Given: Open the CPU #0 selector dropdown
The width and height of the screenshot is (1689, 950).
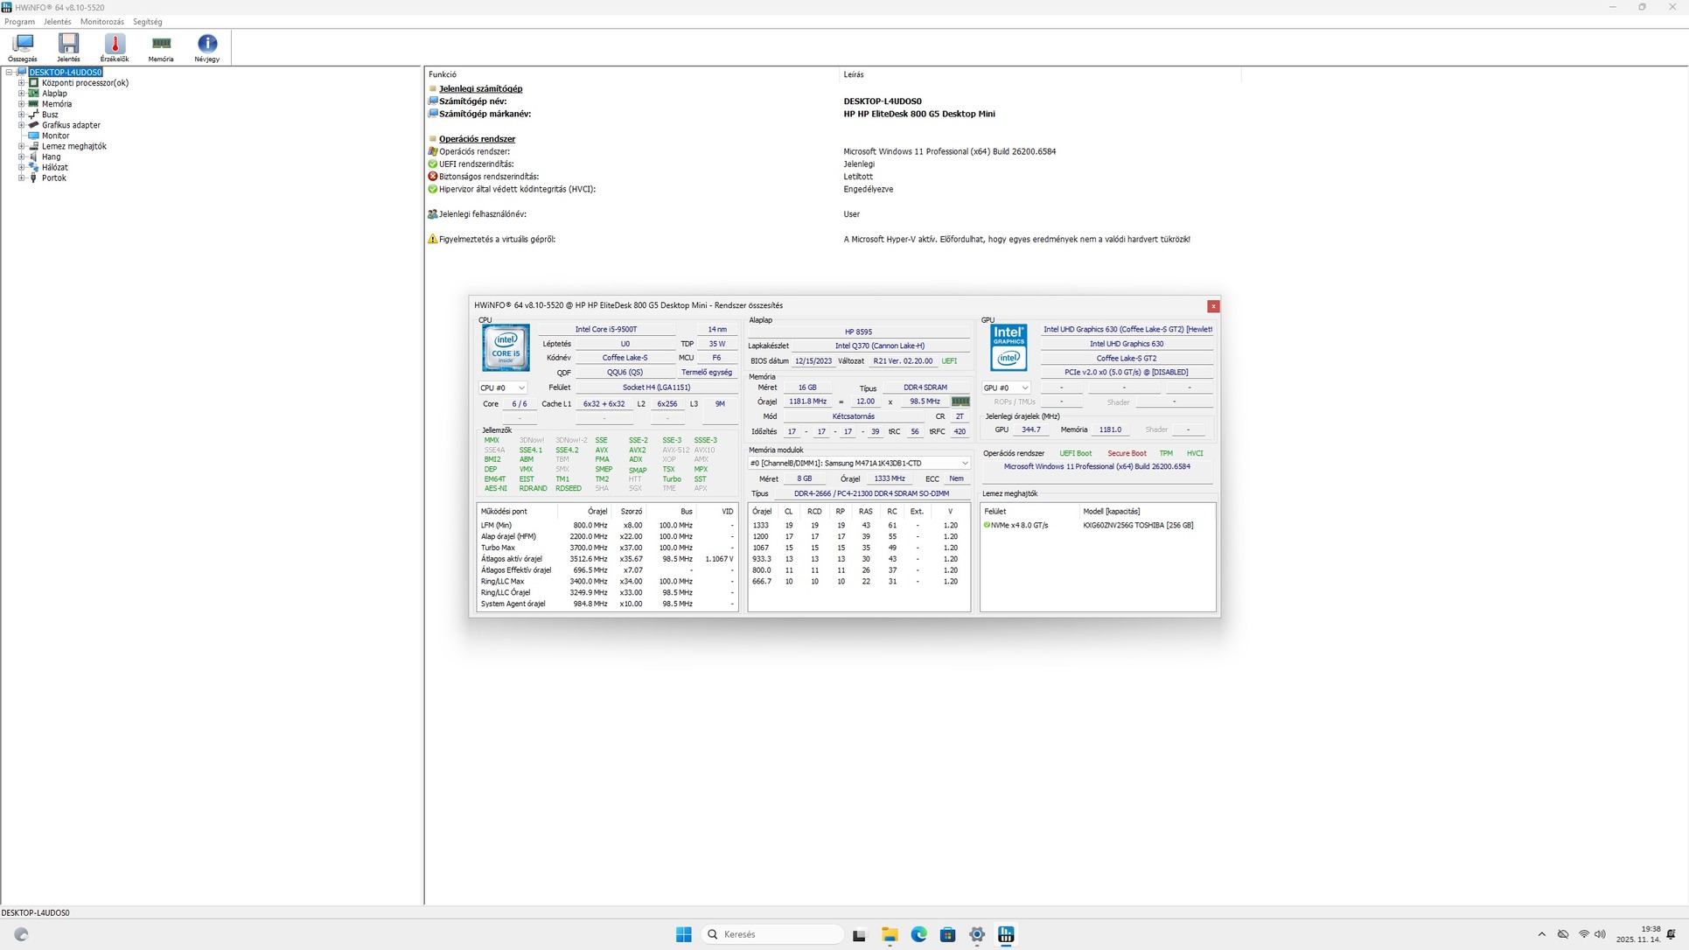Looking at the screenshot, I should [503, 388].
